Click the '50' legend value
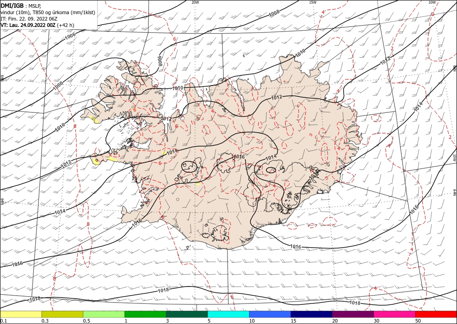 click(x=418, y=321)
